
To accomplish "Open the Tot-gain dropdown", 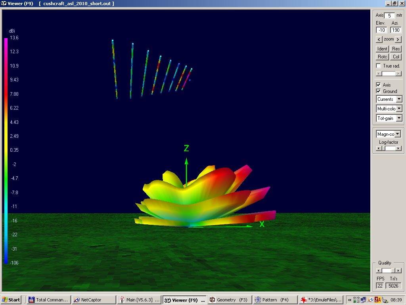I will point(399,118).
